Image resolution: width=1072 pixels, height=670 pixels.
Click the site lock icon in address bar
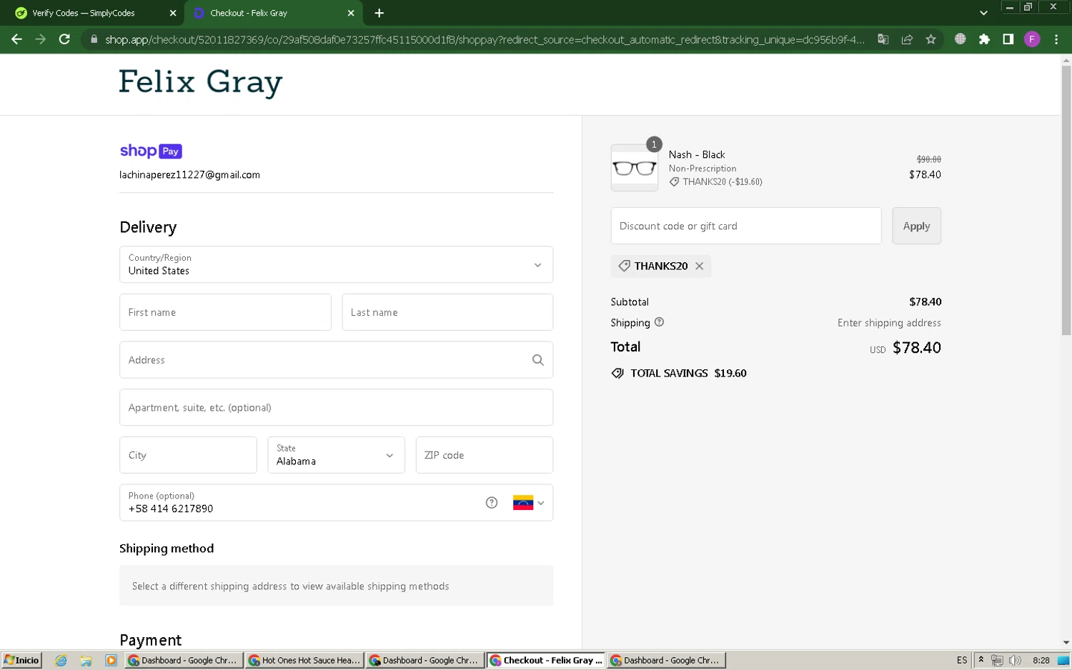pos(94,39)
